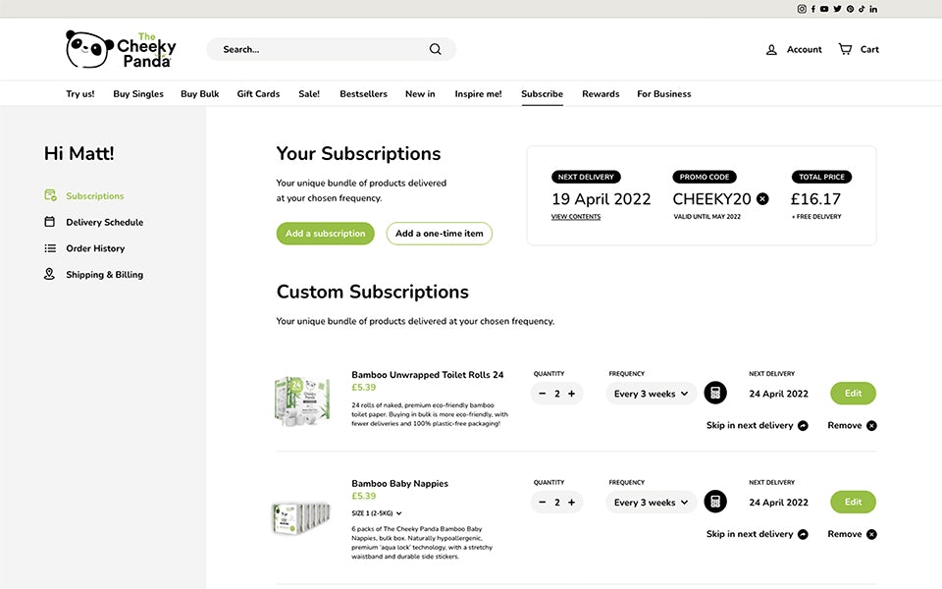Open Inspire me! menu item
942x589 pixels.
click(x=478, y=94)
